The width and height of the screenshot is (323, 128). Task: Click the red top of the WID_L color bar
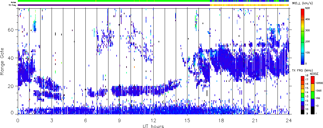coord(303,11)
